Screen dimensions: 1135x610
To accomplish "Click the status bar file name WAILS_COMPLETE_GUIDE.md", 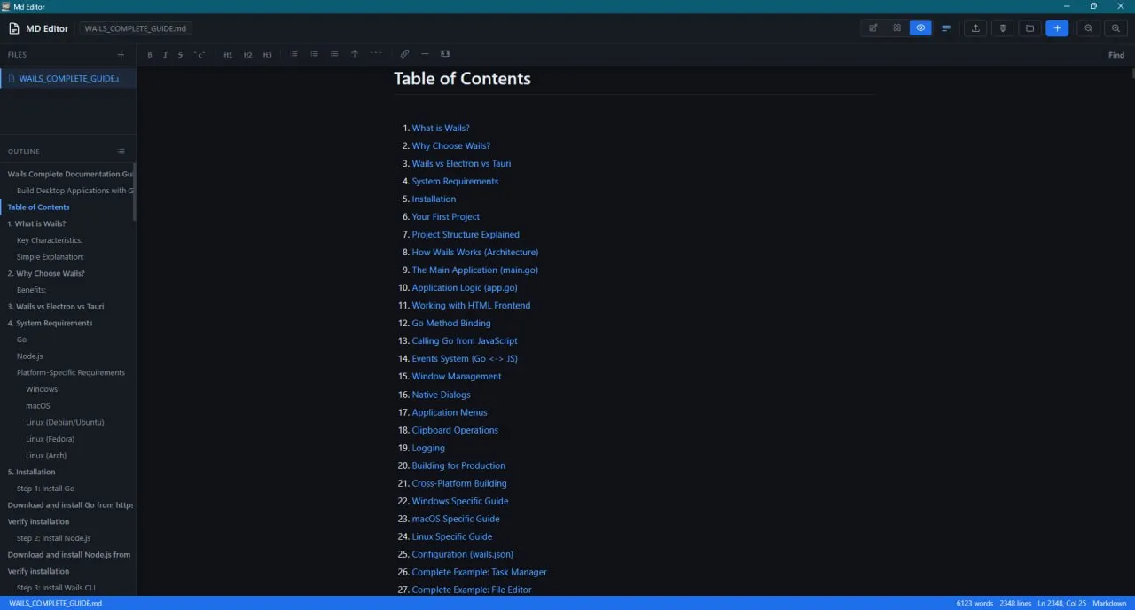I will click(x=55, y=603).
